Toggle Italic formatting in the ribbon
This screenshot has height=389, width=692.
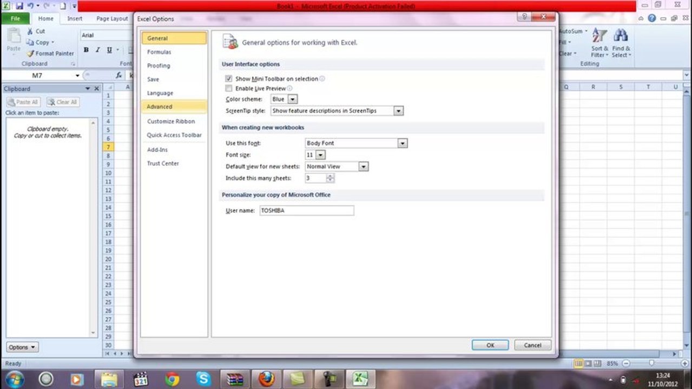(97, 50)
